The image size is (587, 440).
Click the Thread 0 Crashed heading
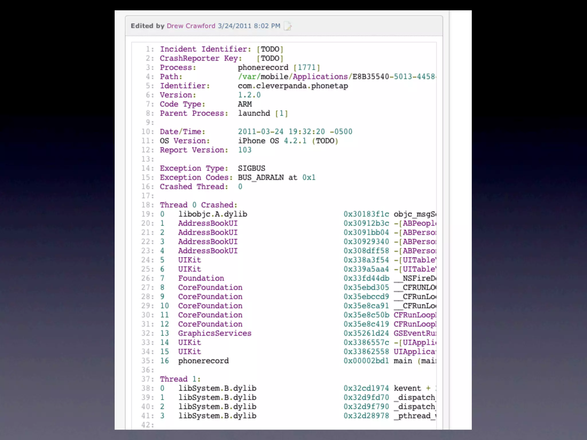(198, 205)
